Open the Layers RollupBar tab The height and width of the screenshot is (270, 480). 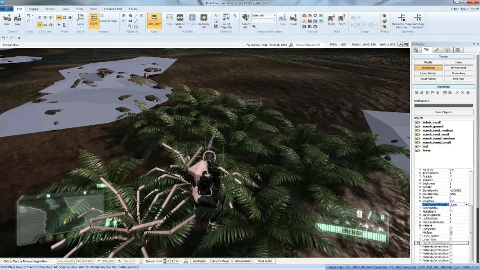coord(458,50)
